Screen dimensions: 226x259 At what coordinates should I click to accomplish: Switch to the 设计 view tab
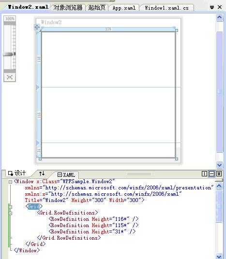point(17,173)
